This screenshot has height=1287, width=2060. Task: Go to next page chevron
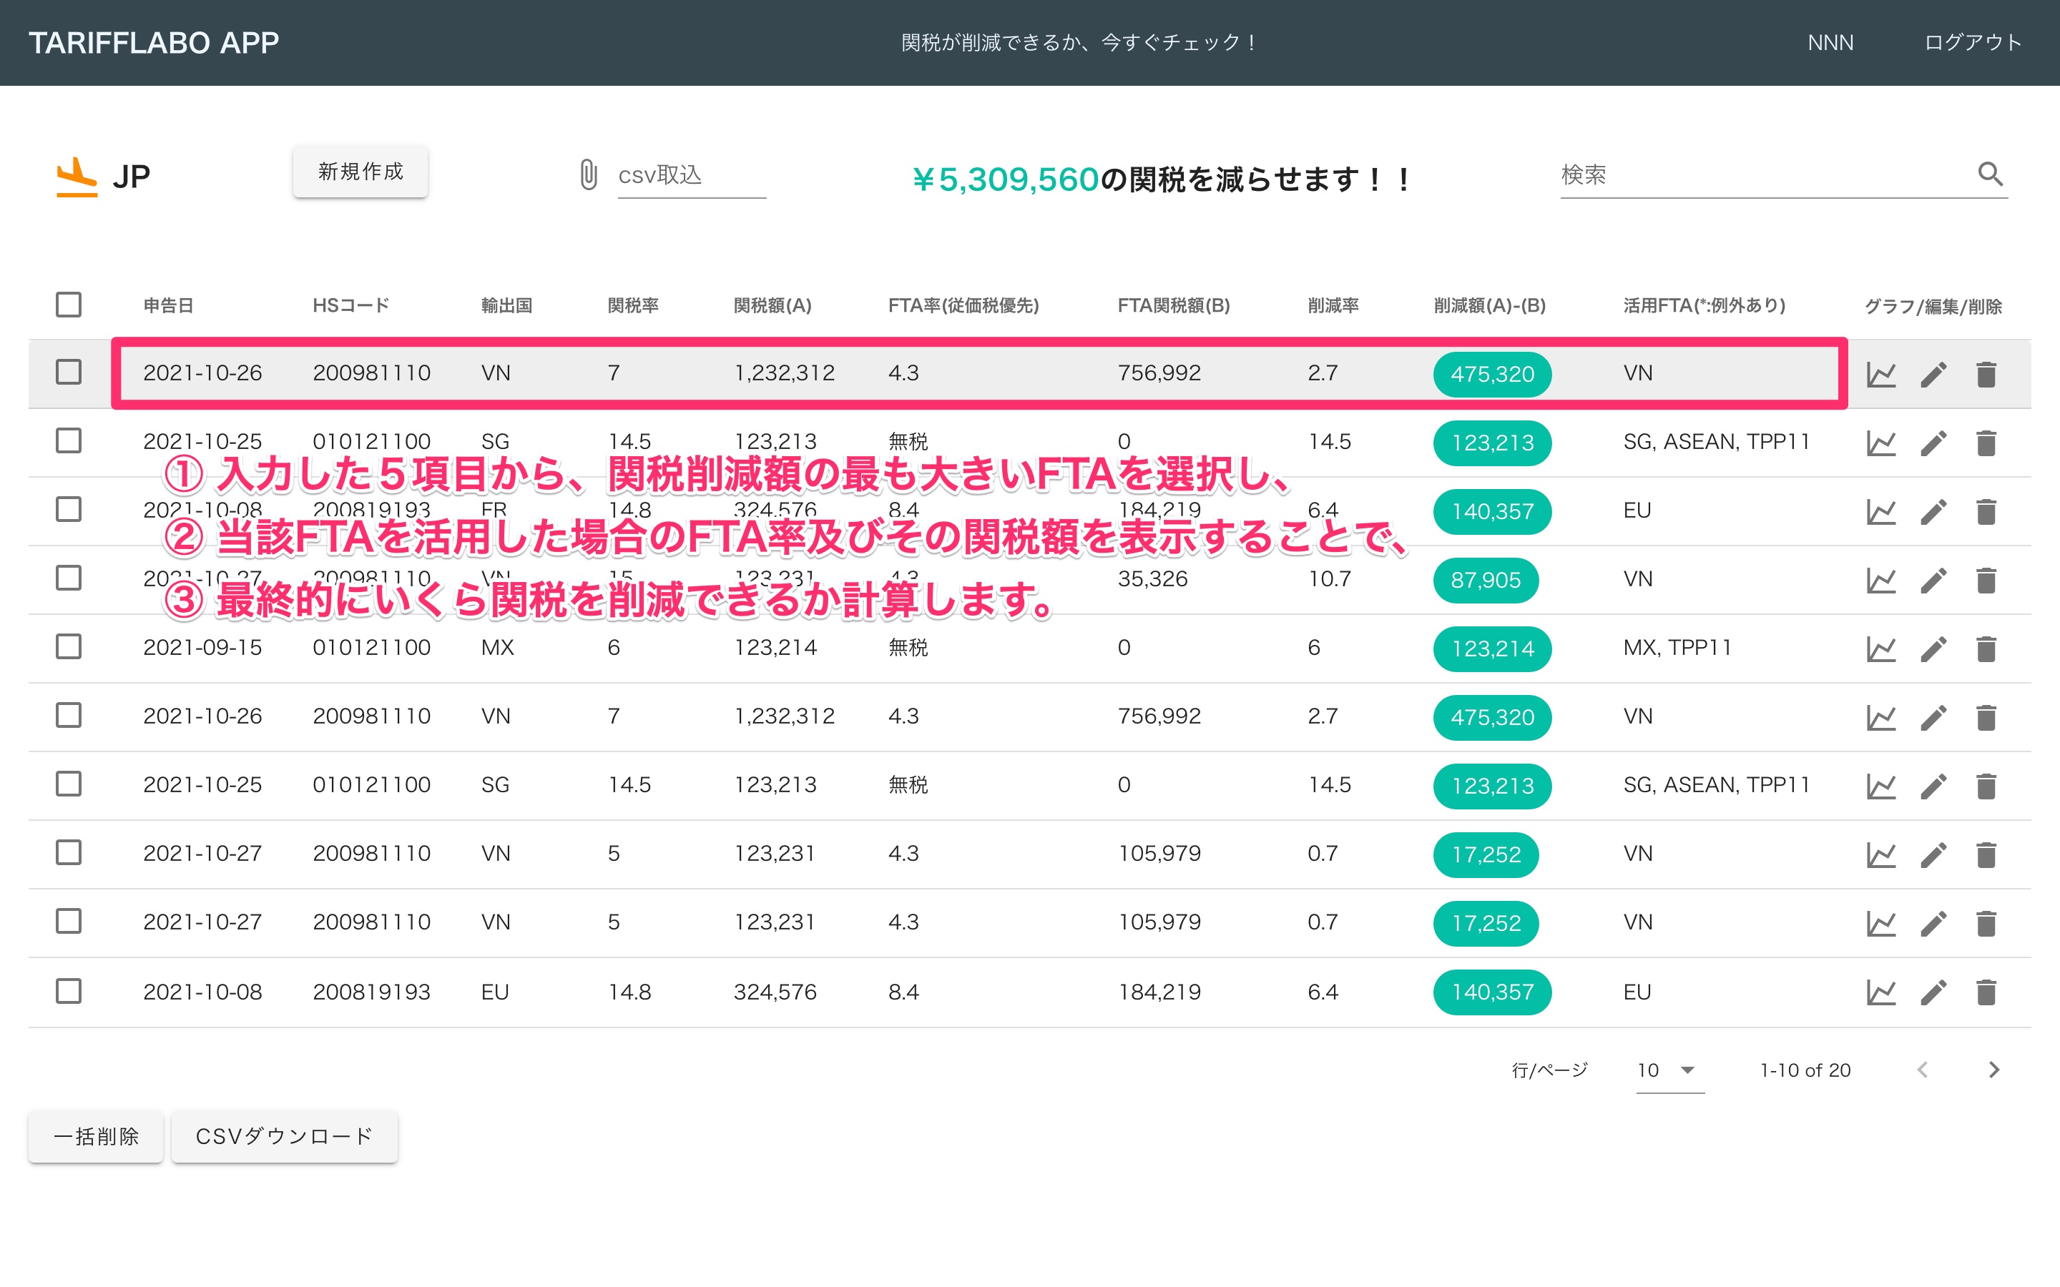tap(1993, 1070)
